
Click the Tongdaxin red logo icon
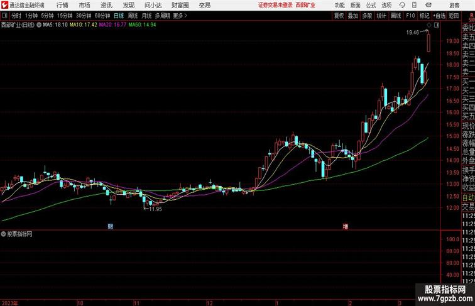tap(4, 5)
